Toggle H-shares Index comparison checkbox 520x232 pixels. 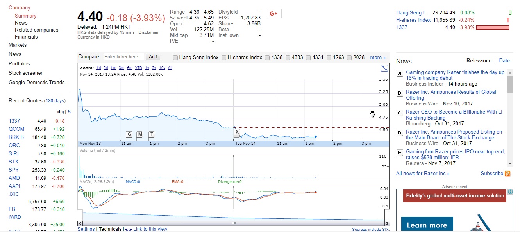(x=224, y=58)
